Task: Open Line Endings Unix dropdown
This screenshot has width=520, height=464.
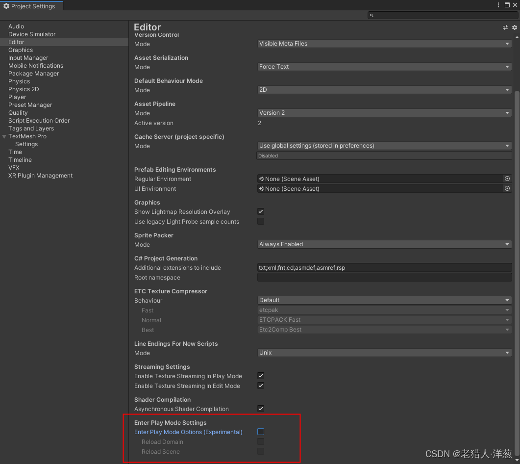Action: [x=384, y=353]
